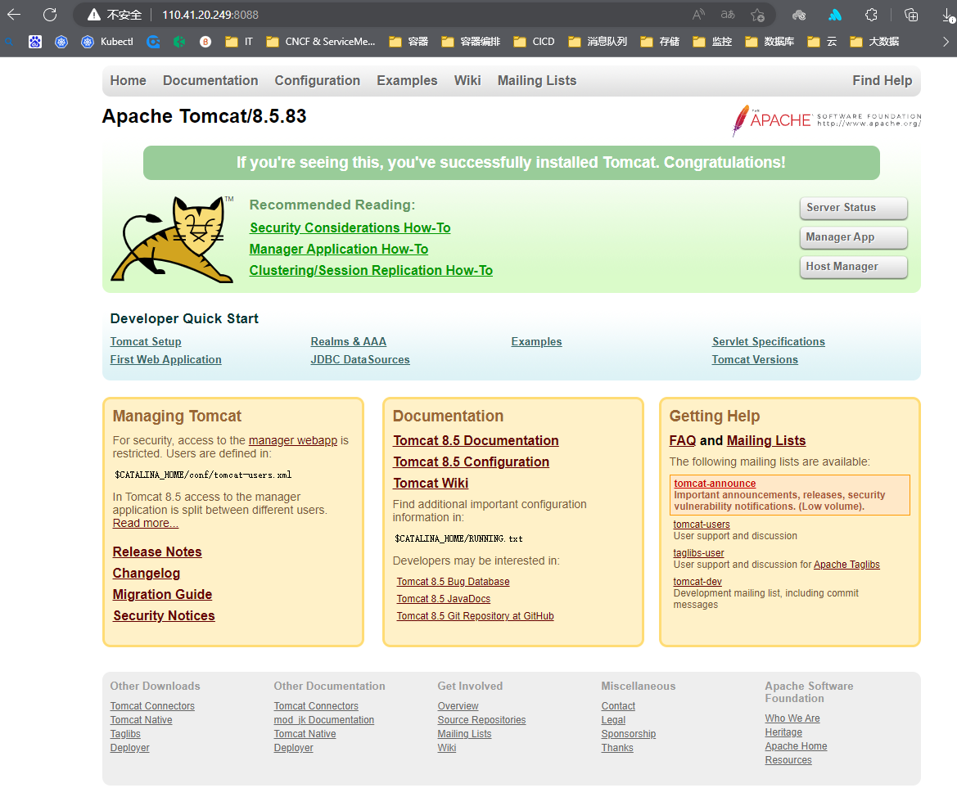Reload the page with the refresh icon
957x788 pixels.
click(x=50, y=15)
